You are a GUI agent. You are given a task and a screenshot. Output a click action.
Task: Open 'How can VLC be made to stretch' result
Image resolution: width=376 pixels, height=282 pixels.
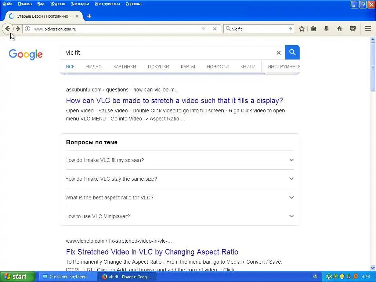(174, 101)
